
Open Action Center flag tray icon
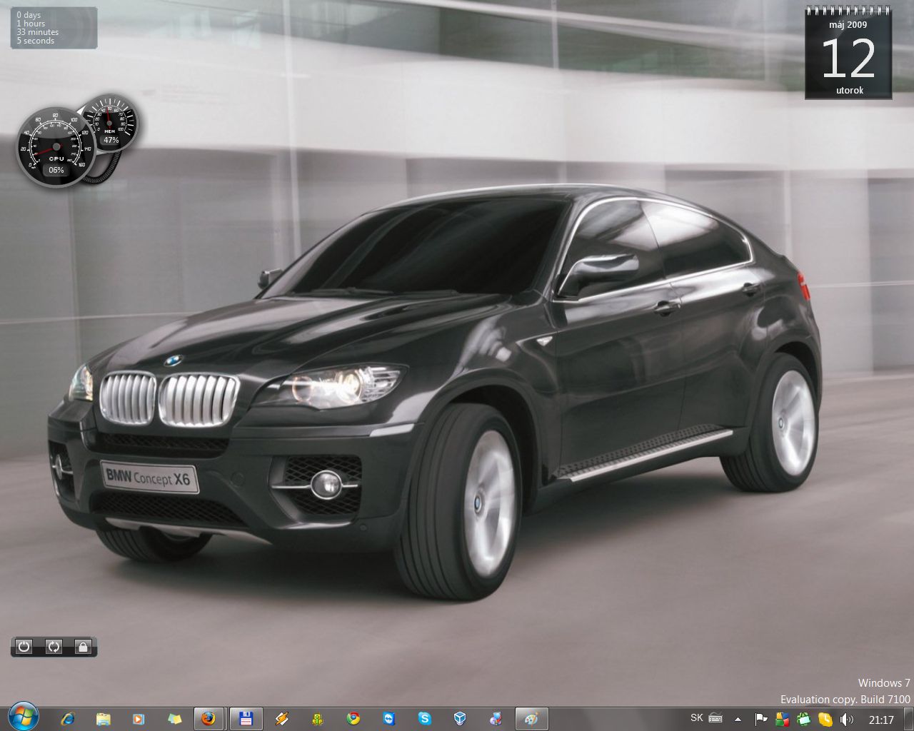click(761, 720)
